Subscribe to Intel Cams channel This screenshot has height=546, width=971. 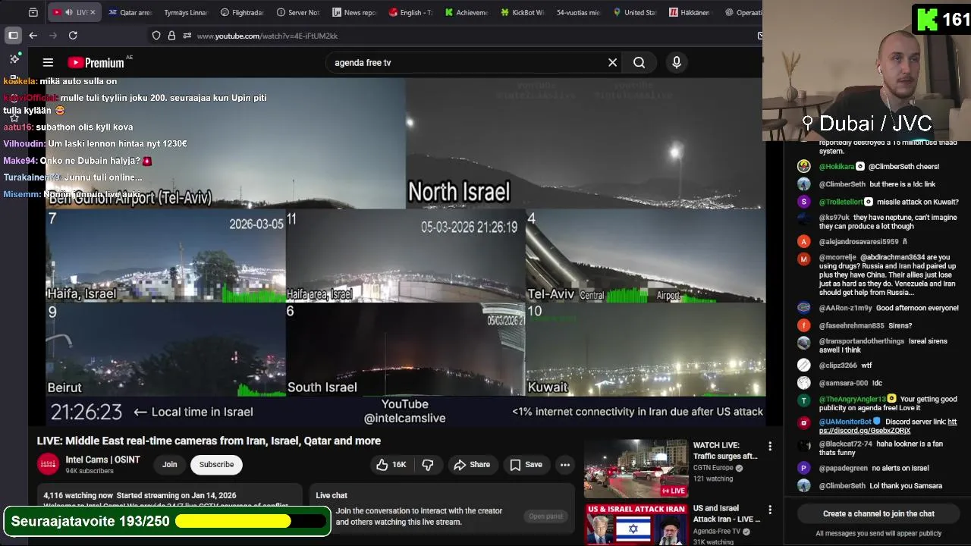click(216, 465)
